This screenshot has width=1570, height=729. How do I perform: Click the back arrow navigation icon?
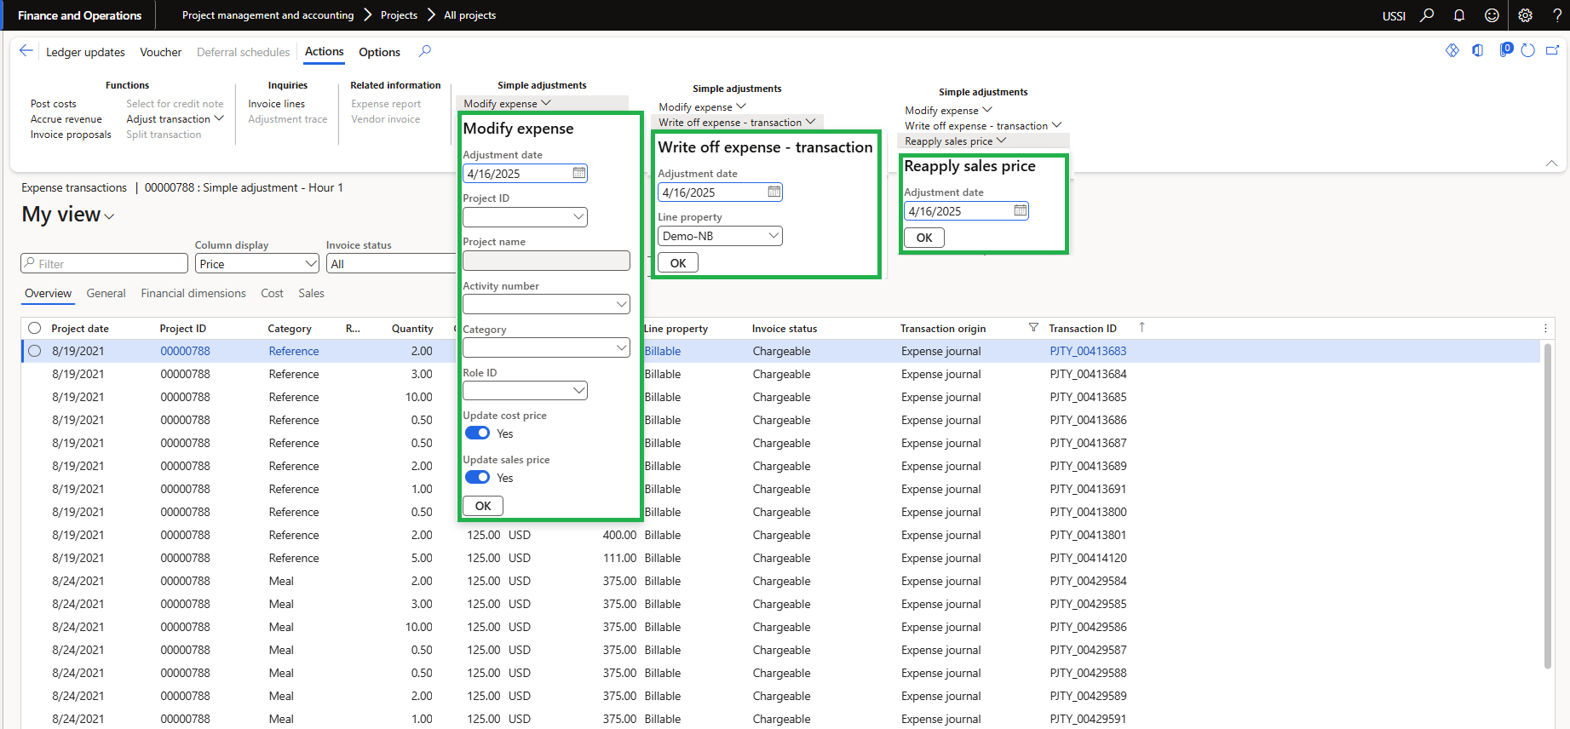tap(26, 51)
